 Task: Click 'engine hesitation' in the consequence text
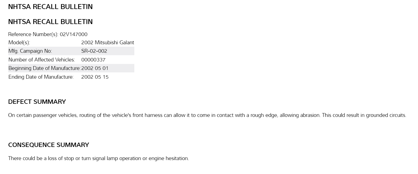[x=169, y=158]
